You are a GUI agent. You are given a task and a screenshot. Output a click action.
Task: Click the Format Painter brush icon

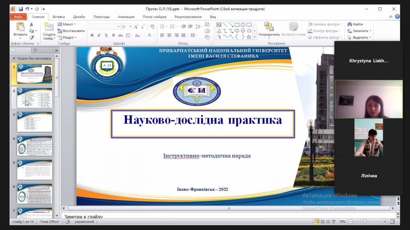(31, 37)
